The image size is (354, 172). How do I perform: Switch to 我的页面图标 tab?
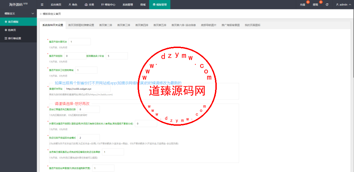(252, 25)
